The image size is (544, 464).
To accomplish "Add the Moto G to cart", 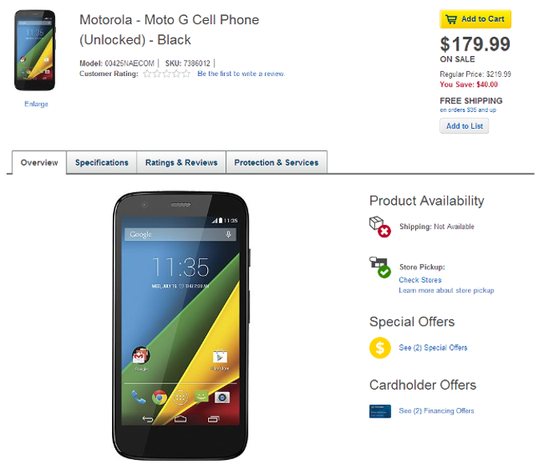I will pos(475,19).
